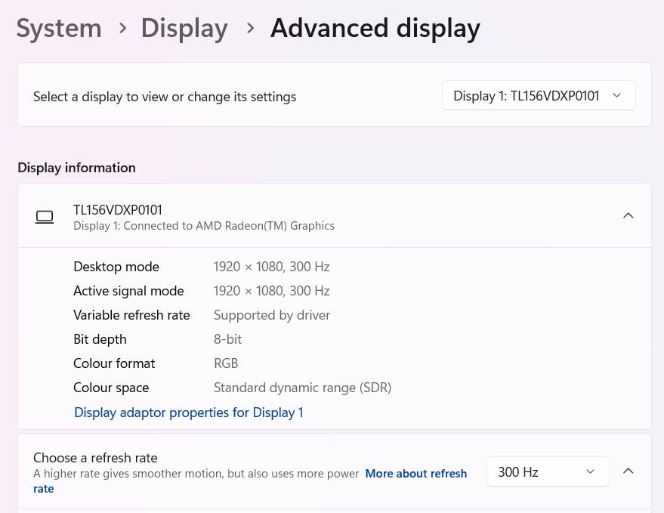Follow the More about refresh rate link
Viewport: 664px width, 513px height.
(415, 474)
